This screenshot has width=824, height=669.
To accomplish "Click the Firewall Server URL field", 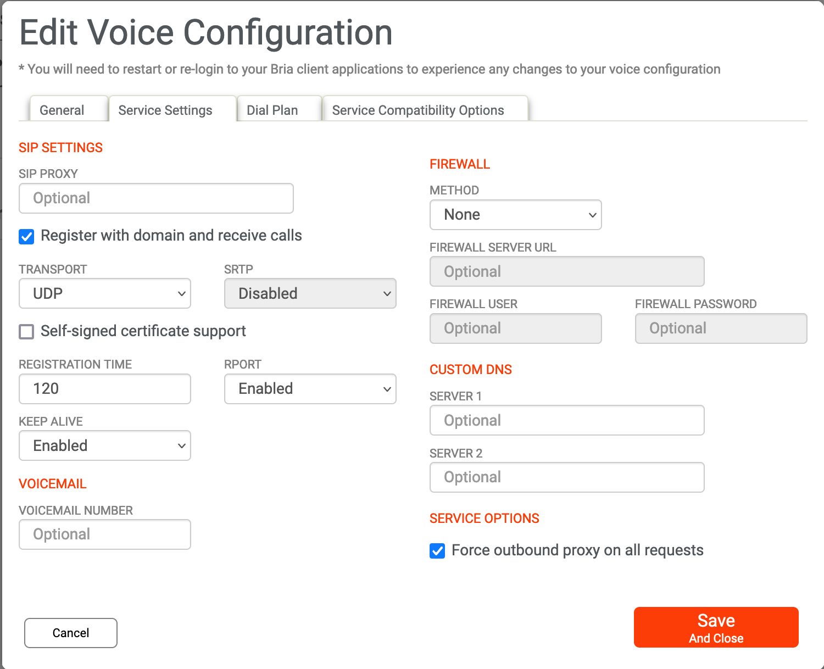I will pos(567,271).
